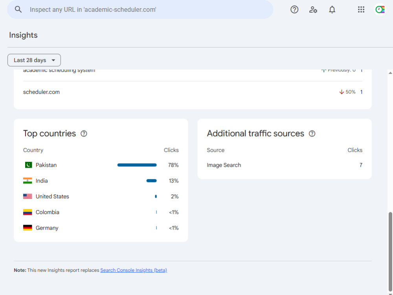The width and height of the screenshot is (393, 295).
Task: Click the Pakistan flag icon
Action: [28, 165]
